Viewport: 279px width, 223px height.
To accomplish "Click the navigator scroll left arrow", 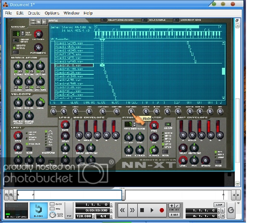I will pyautogui.click(x=234, y=195).
